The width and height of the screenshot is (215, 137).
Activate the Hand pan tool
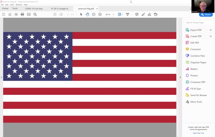87,14
